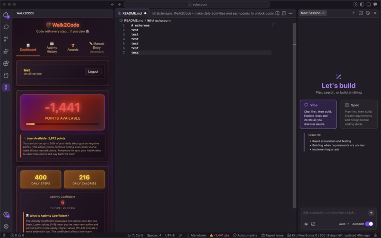Open the Kiro ghost panel icon

pyautogui.click(x=6, y=75)
